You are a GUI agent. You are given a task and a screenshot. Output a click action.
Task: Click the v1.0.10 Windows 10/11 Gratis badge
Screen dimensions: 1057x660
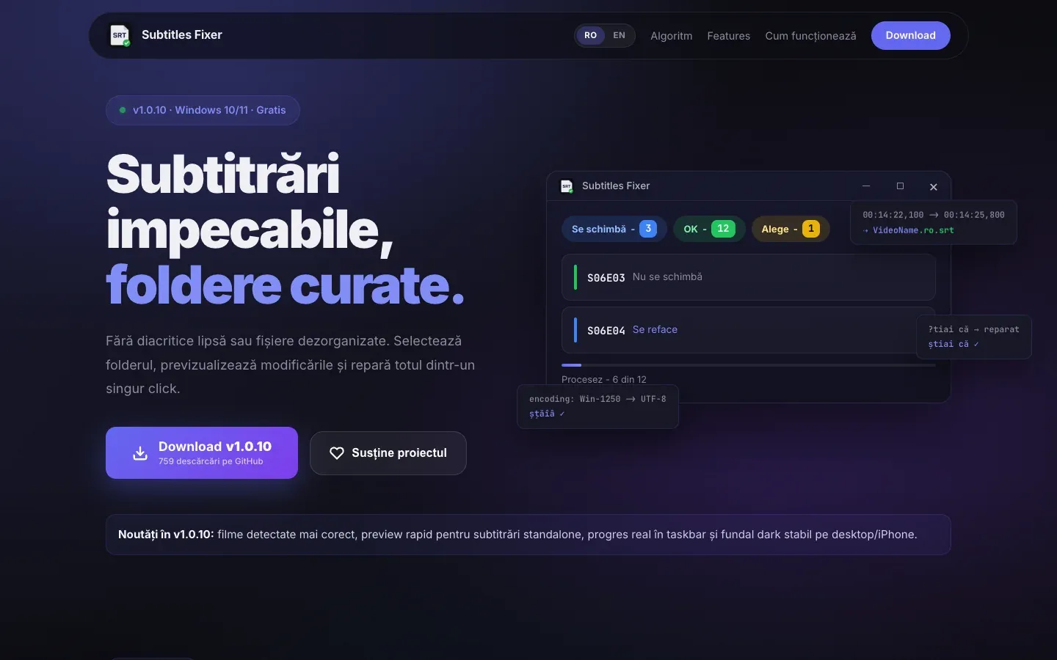tap(203, 110)
